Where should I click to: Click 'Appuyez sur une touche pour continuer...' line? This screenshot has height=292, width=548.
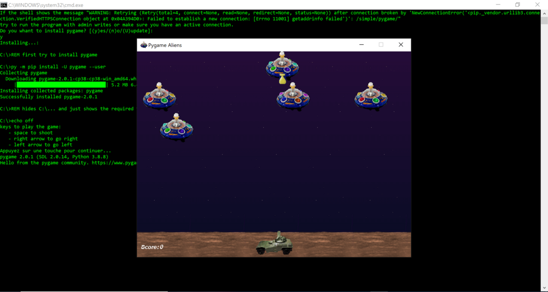tap(56, 151)
